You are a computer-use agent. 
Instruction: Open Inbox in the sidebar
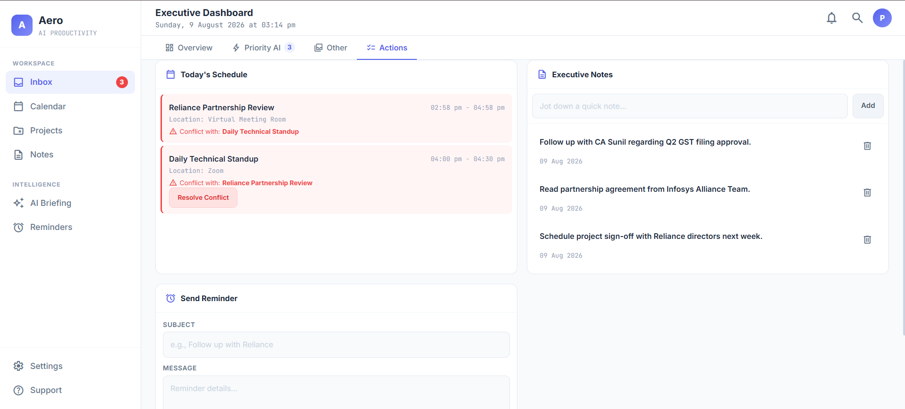tap(70, 82)
